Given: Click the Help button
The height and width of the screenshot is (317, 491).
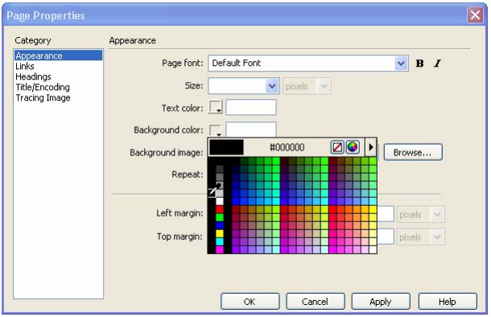Looking at the screenshot, I should point(448,302).
